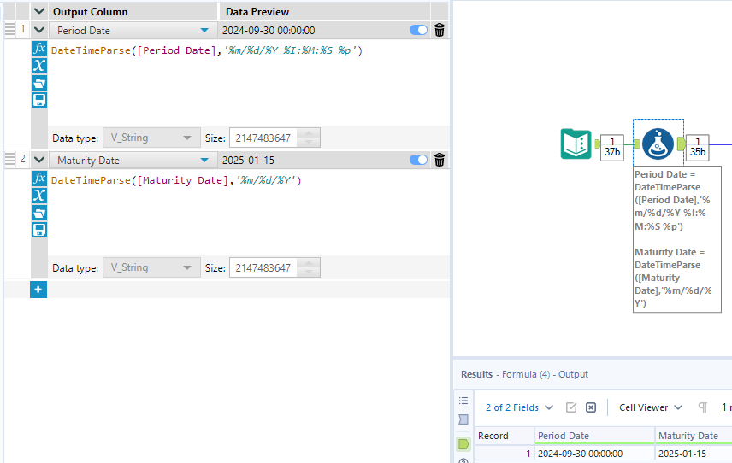Click into the Period Date expression editor
This screenshot has height=463, width=732.
click(248, 83)
